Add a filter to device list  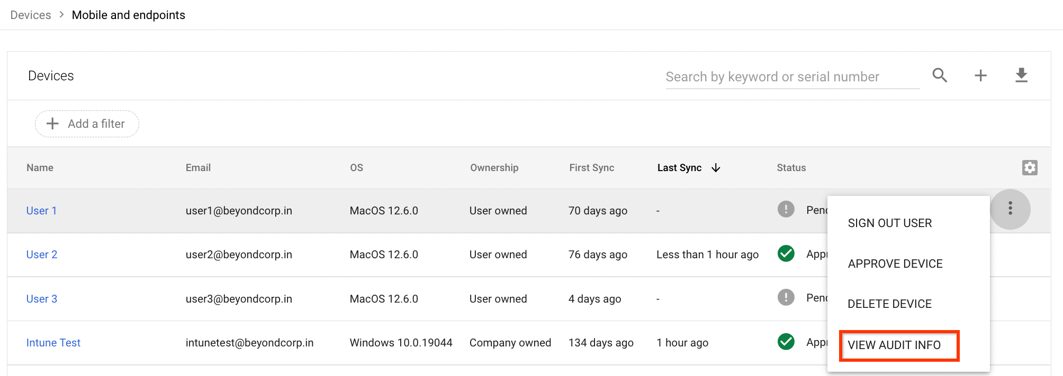(87, 124)
